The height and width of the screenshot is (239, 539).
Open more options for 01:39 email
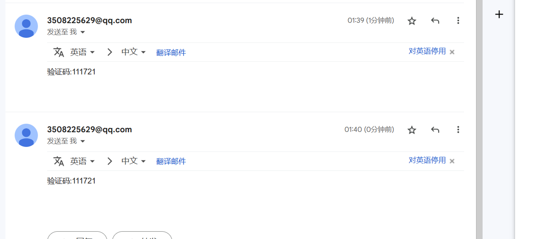click(x=458, y=21)
